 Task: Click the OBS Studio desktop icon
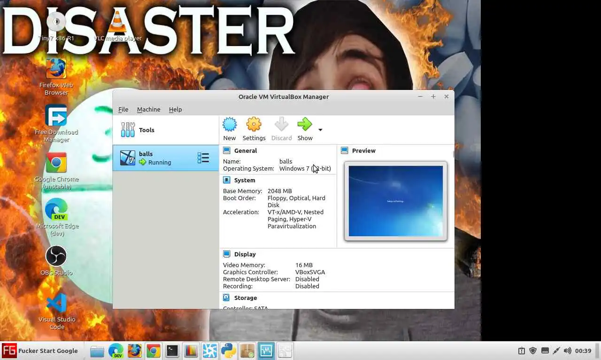click(56, 256)
